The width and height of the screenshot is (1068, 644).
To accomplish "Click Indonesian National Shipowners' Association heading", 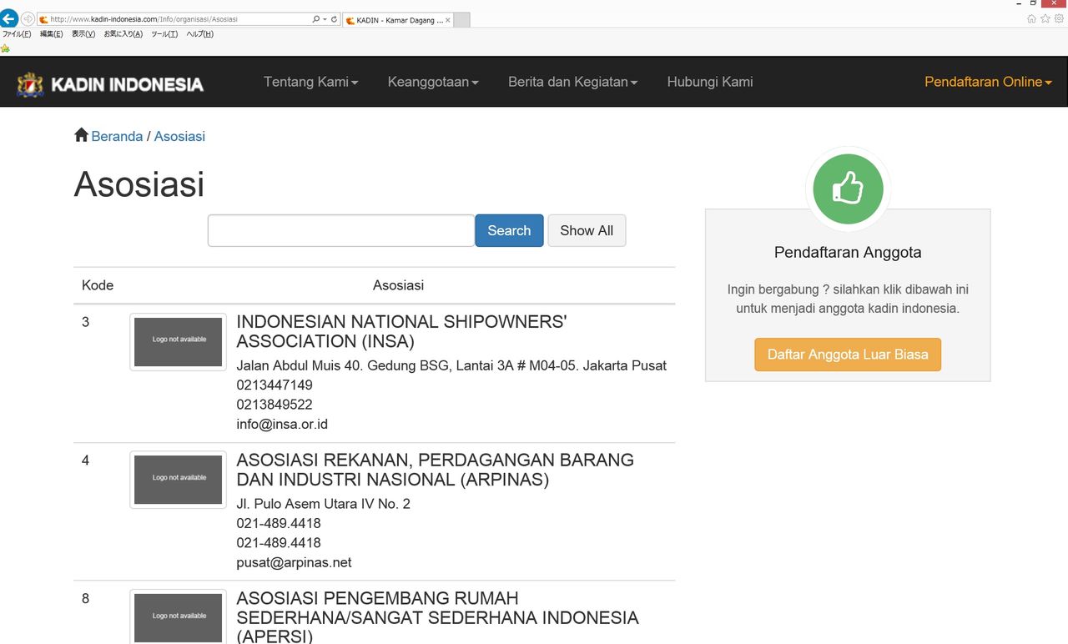I will (401, 331).
